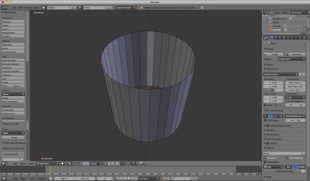Enable the Full Sample checkbox
Image resolution: width=310 pixels, height=181 pixels.
tap(265, 120)
